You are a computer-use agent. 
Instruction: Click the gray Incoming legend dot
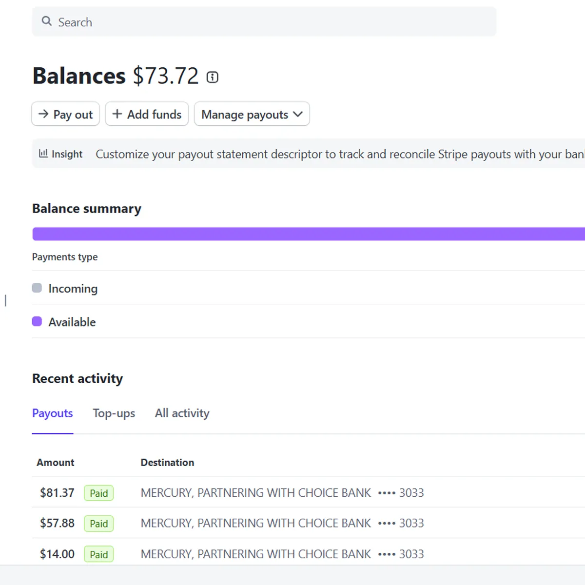(x=37, y=288)
